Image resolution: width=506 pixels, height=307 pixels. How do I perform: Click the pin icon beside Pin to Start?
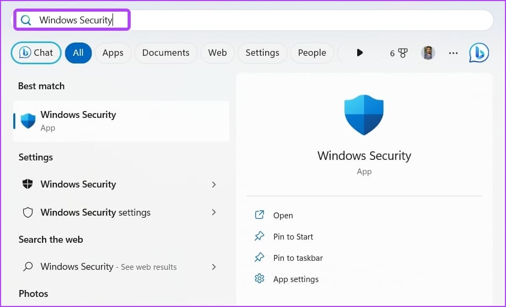(259, 236)
